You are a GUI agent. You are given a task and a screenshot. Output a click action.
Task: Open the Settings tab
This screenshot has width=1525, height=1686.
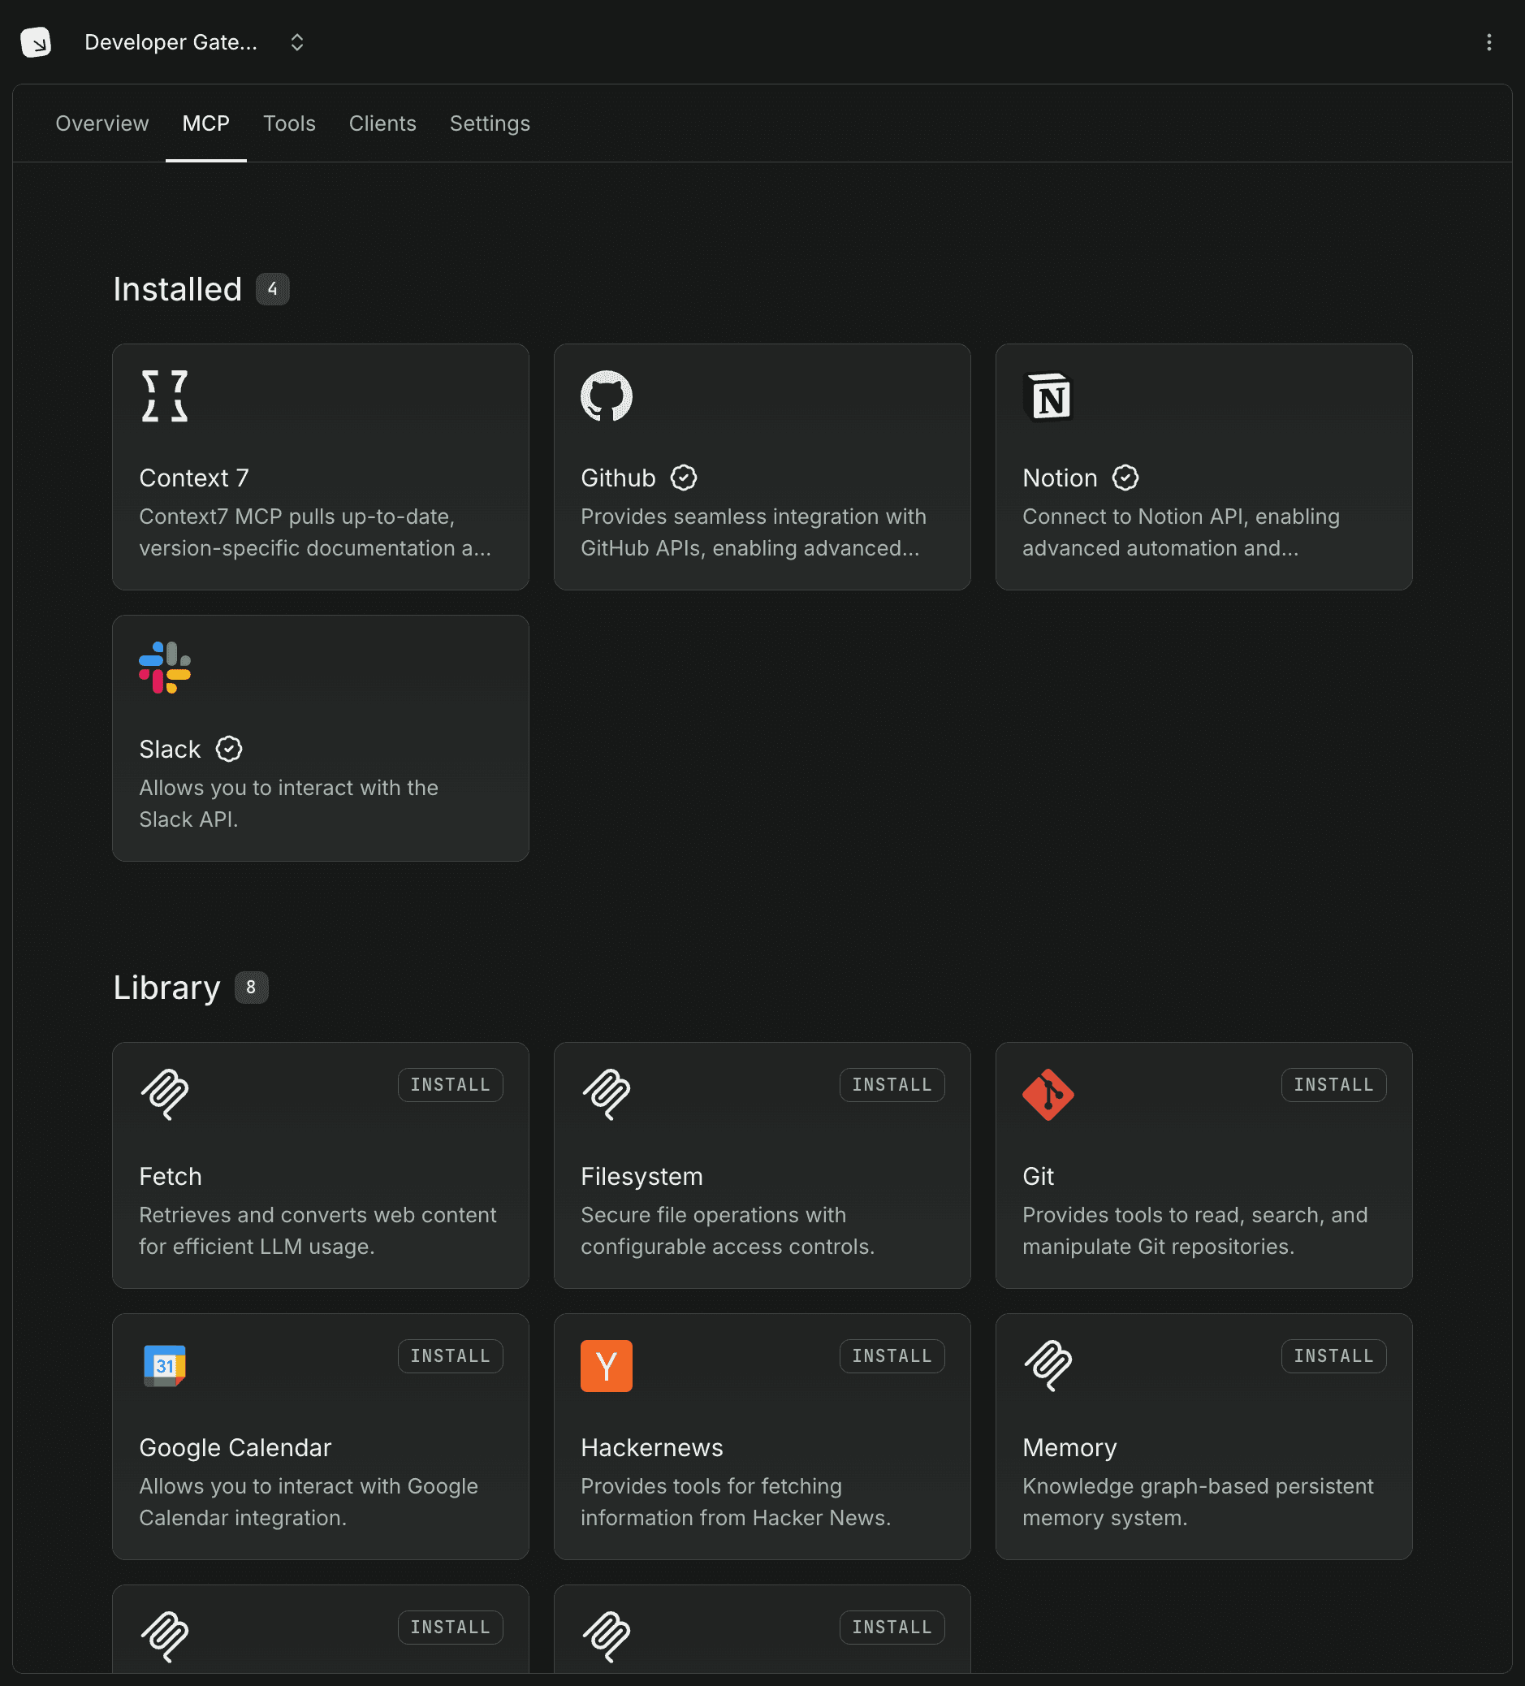pyautogui.click(x=489, y=123)
